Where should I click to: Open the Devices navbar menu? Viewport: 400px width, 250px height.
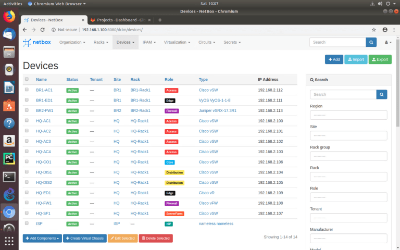tap(125, 42)
